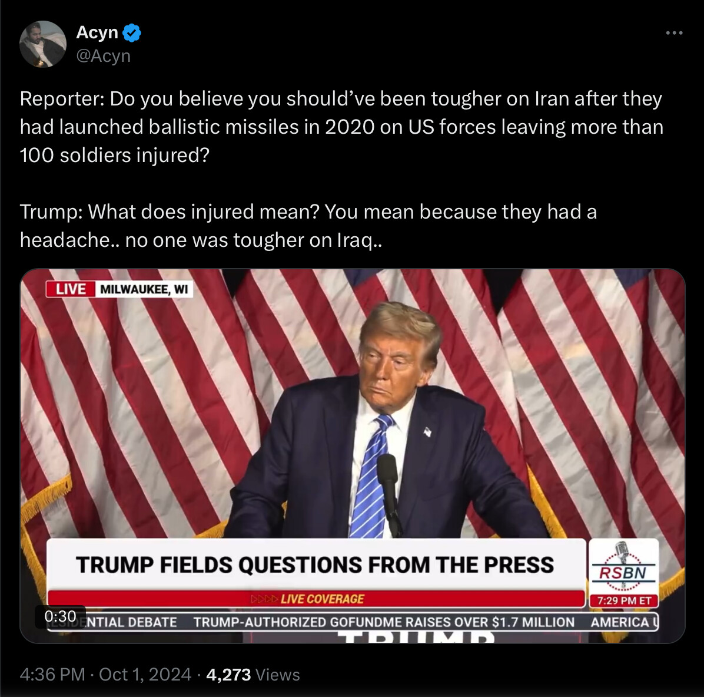Screen dimensions: 704x697
Task: Click the TRUMP FIELDS QUESTIONS FROM THE PRESS banner
Action: 316,565
